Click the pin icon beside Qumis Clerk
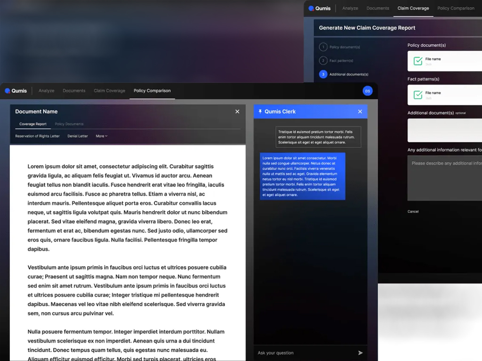Image resolution: width=482 pixels, height=361 pixels. click(x=260, y=111)
